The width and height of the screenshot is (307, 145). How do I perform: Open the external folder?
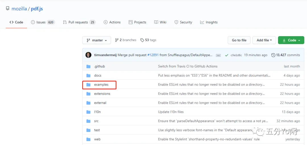(x=100, y=103)
